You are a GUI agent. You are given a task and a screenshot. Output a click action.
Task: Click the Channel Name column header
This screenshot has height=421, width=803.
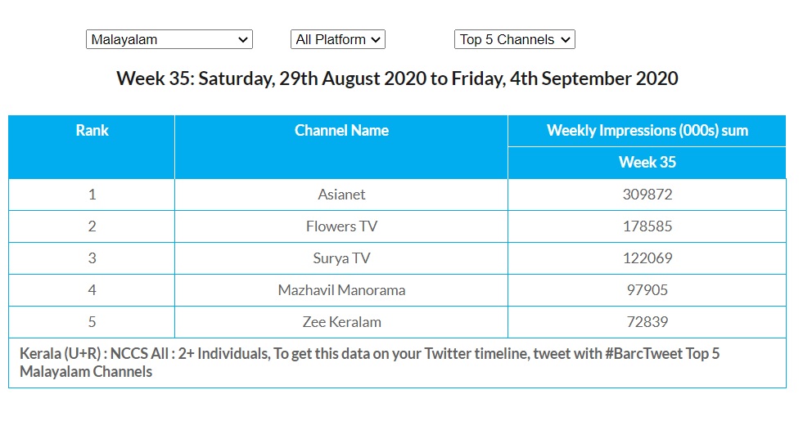(341, 131)
